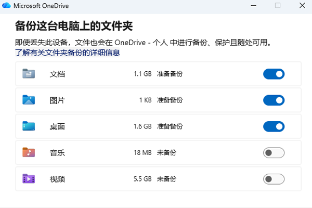Select the 桌面 folder name
The height and width of the screenshot is (208, 312).
[x=57, y=126]
